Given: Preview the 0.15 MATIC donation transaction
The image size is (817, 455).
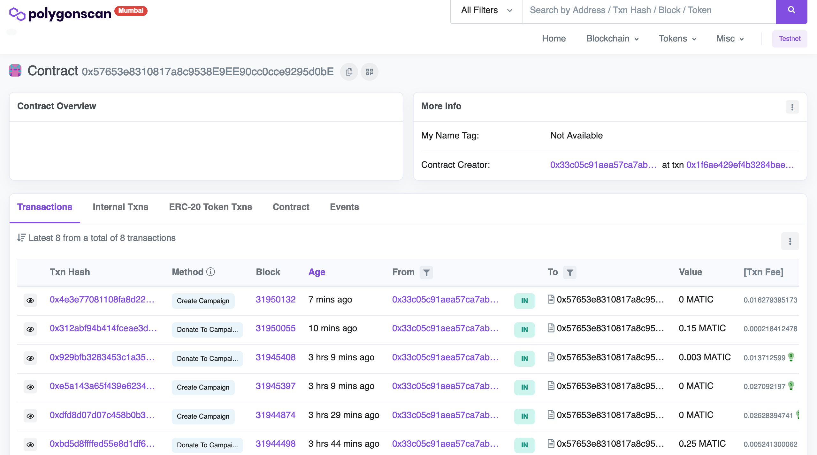Looking at the screenshot, I should [x=30, y=329].
